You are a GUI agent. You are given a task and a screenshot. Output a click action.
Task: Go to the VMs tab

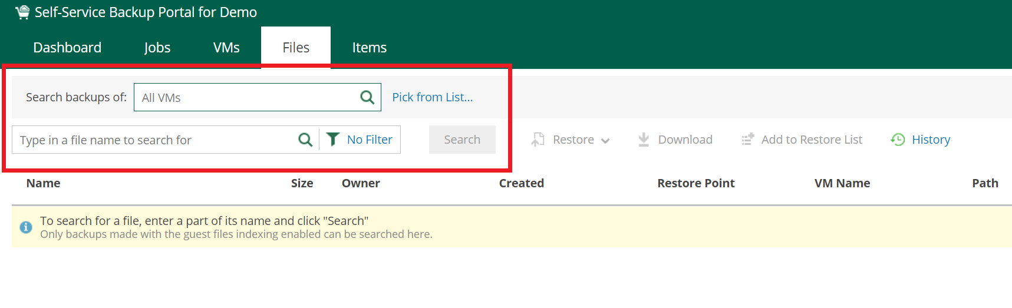226,48
